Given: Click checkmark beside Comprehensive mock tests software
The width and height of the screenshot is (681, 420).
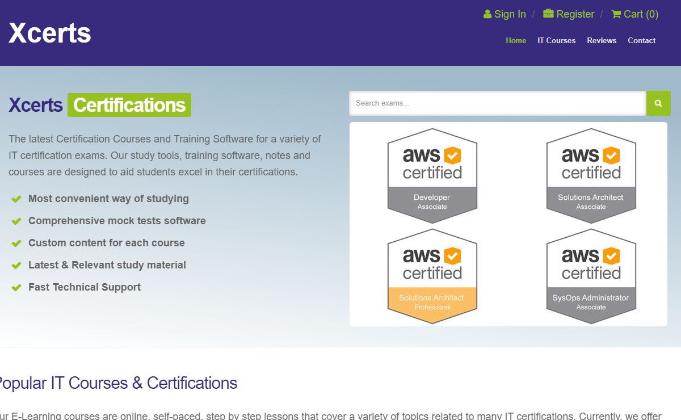Looking at the screenshot, I should (16, 221).
